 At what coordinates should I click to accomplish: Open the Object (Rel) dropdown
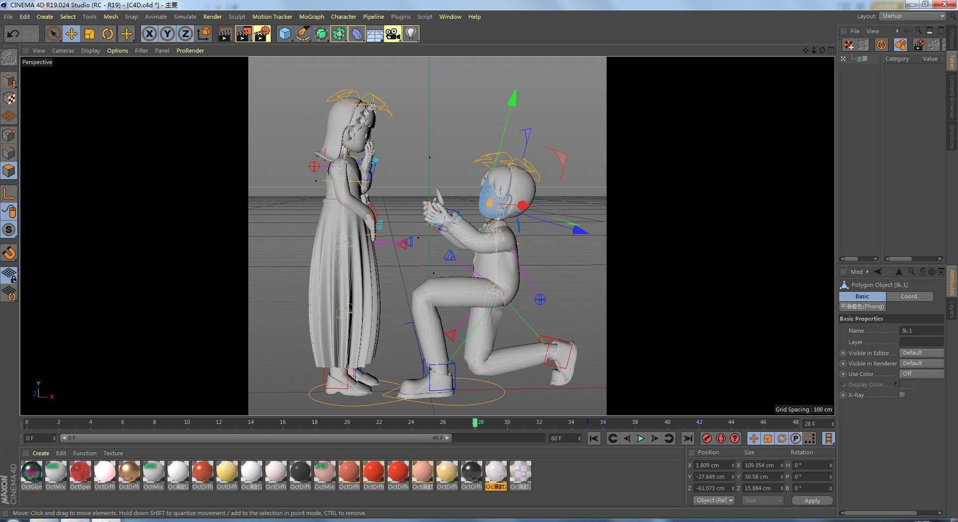point(714,501)
